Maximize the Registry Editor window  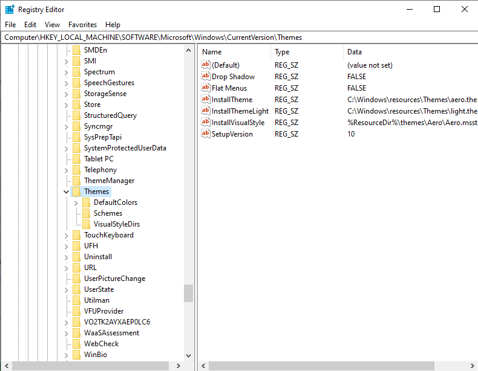[x=437, y=10]
